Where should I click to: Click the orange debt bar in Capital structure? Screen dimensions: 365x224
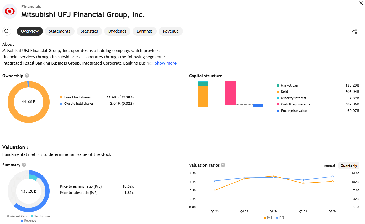203,97
